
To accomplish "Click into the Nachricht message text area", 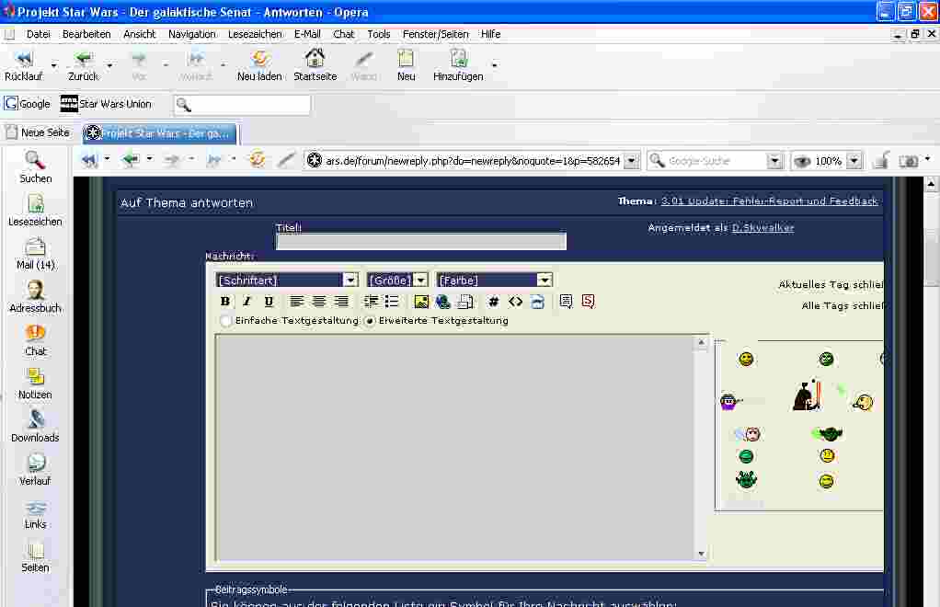I will tap(455, 447).
